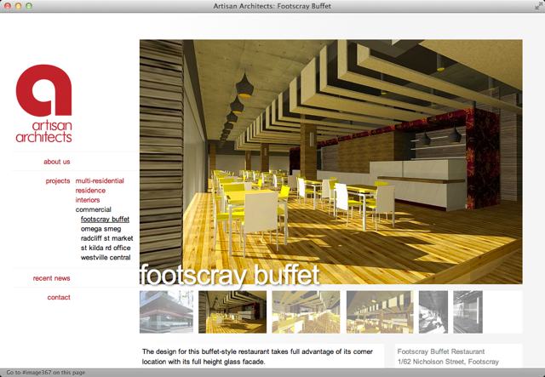Viewport: 545px width, 377px height.
Task: Navigate to the contact page
Action: (x=59, y=298)
